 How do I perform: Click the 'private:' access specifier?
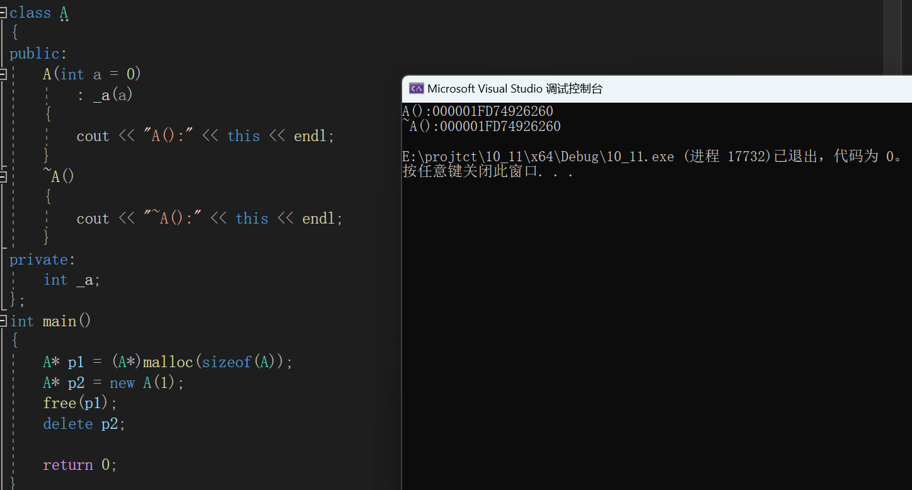pos(42,259)
